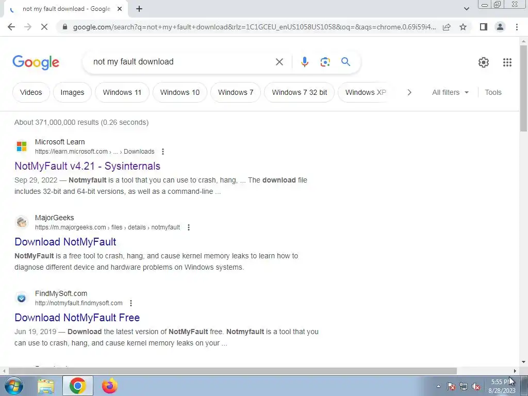This screenshot has height=396, width=528.
Task: Start voice search with the microphone
Action: pos(304,62)
